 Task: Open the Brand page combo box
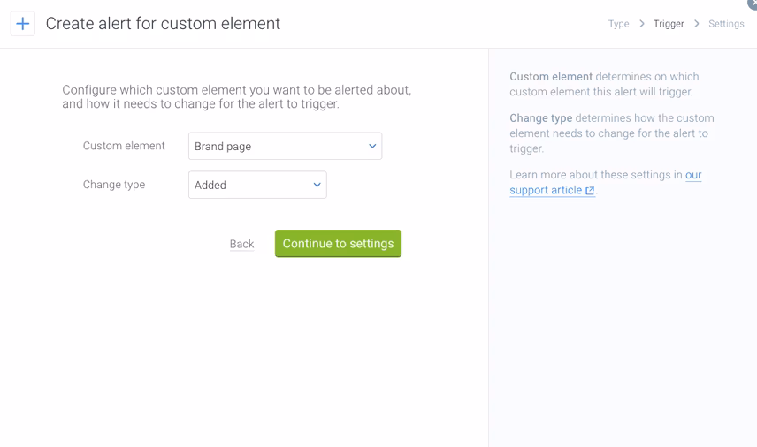(x=276, y=147)
